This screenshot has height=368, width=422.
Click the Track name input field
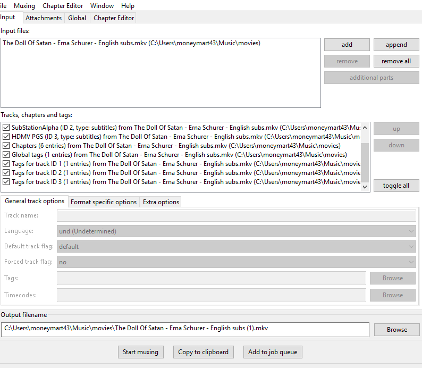237,215
